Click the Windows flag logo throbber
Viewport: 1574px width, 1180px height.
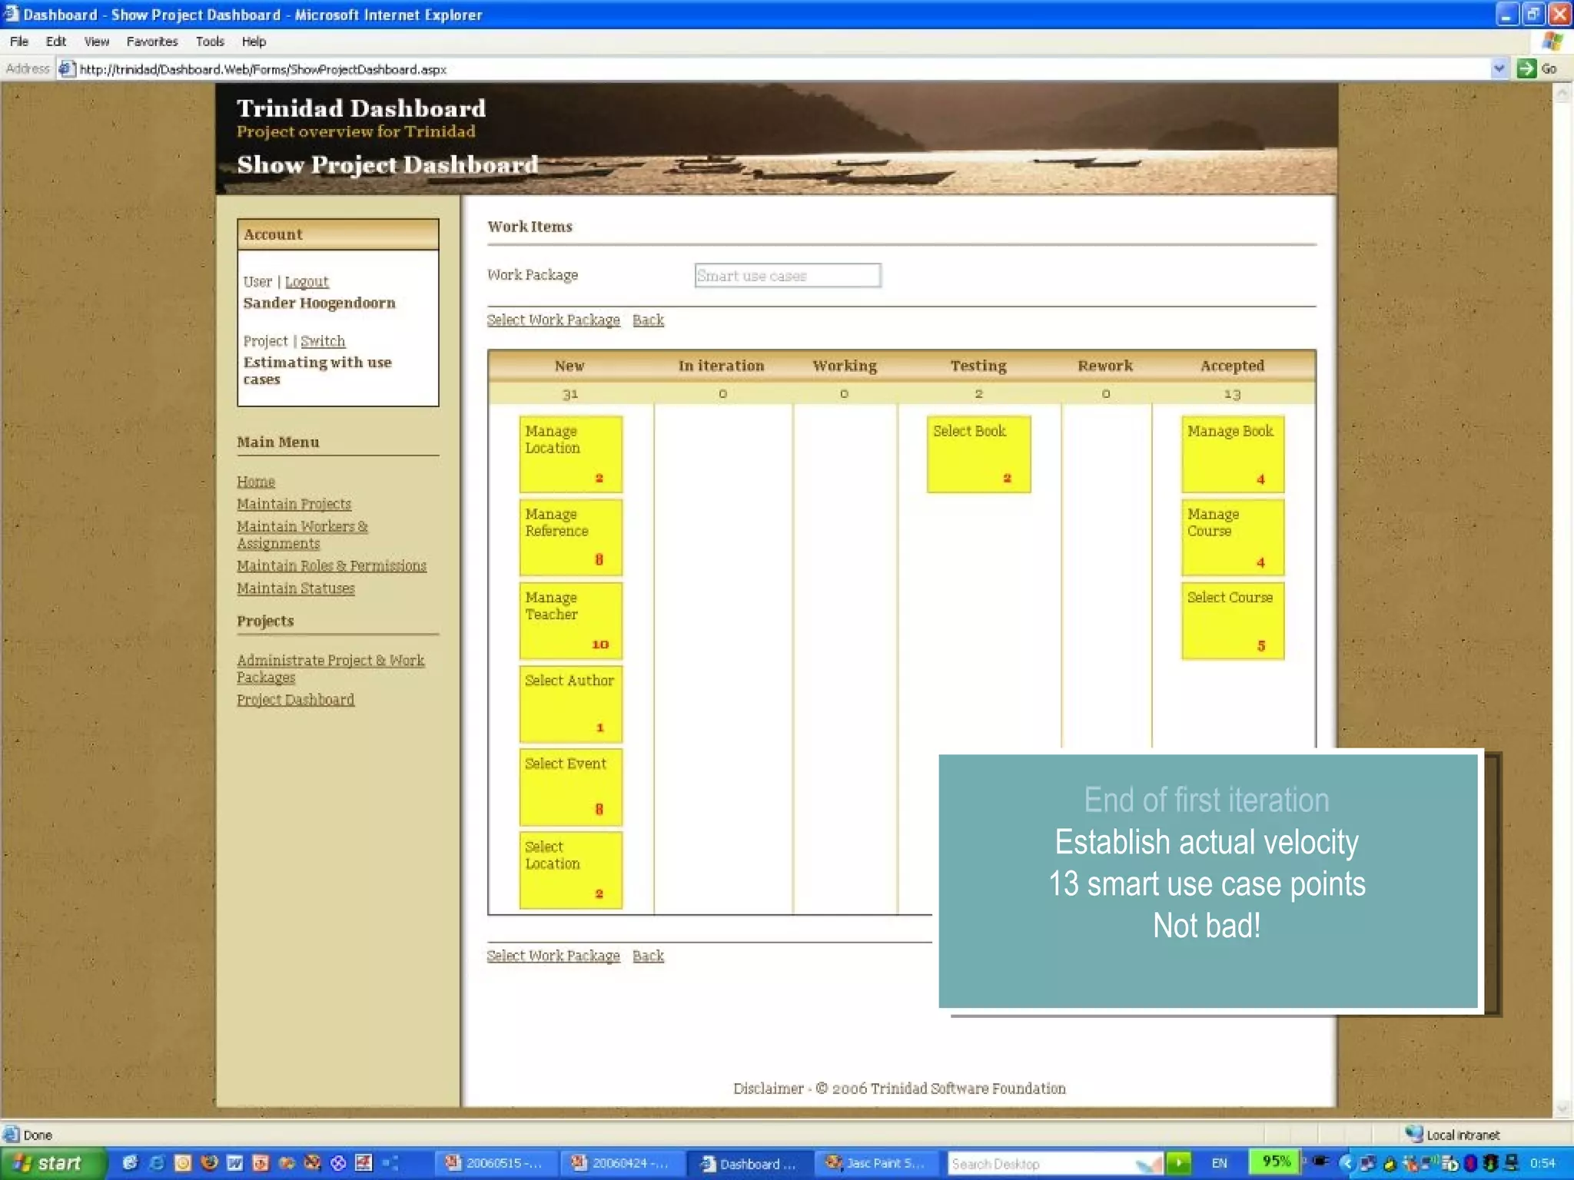pyautogui.click(x=1552, y=41)
